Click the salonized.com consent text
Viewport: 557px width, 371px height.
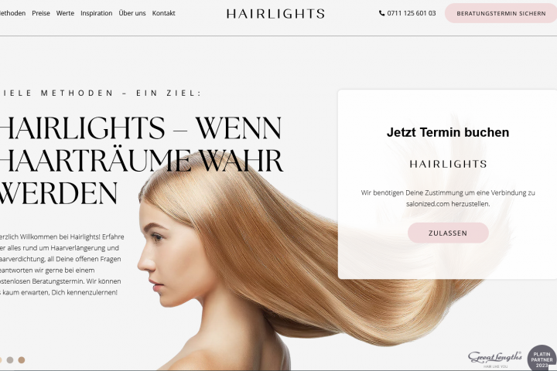[448, 198]
